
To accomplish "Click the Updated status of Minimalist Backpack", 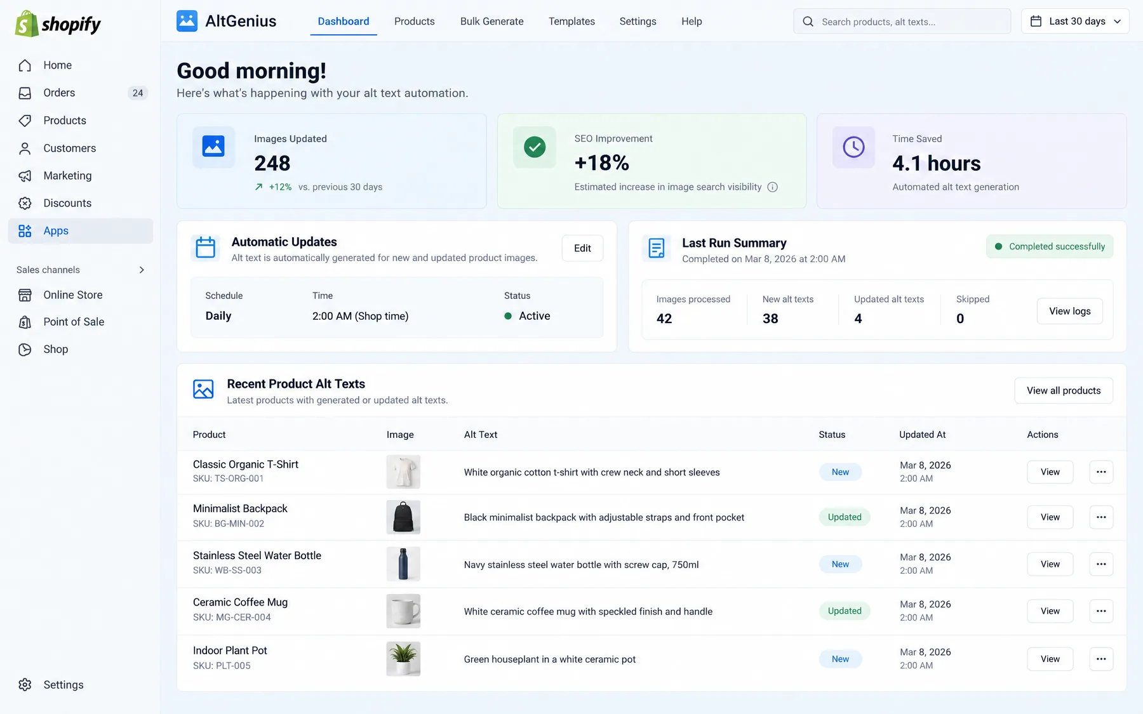I will click(845, 517).
